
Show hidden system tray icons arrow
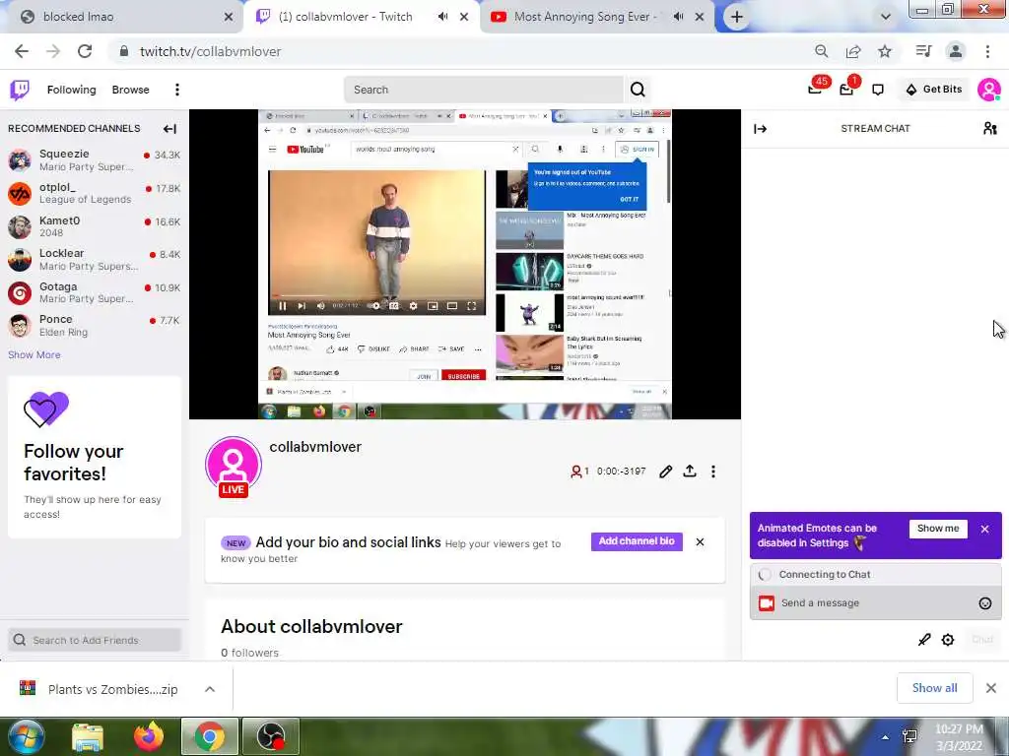886,737
